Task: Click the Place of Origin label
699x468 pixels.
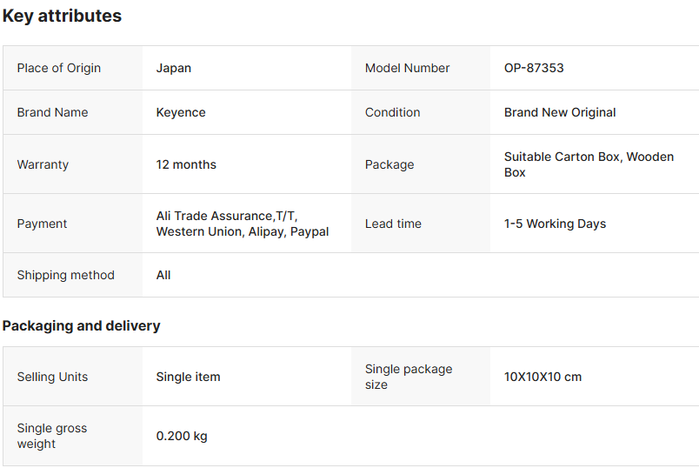Action: tap(59, 68)
